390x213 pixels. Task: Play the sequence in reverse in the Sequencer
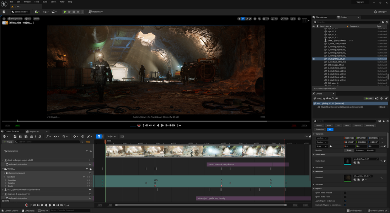(46, 205)
